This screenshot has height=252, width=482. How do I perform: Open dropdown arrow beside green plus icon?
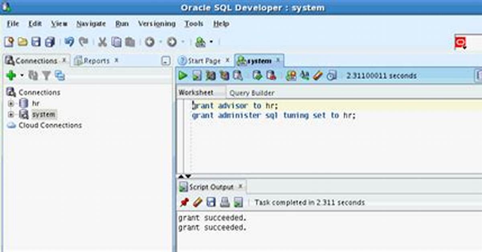22,75
